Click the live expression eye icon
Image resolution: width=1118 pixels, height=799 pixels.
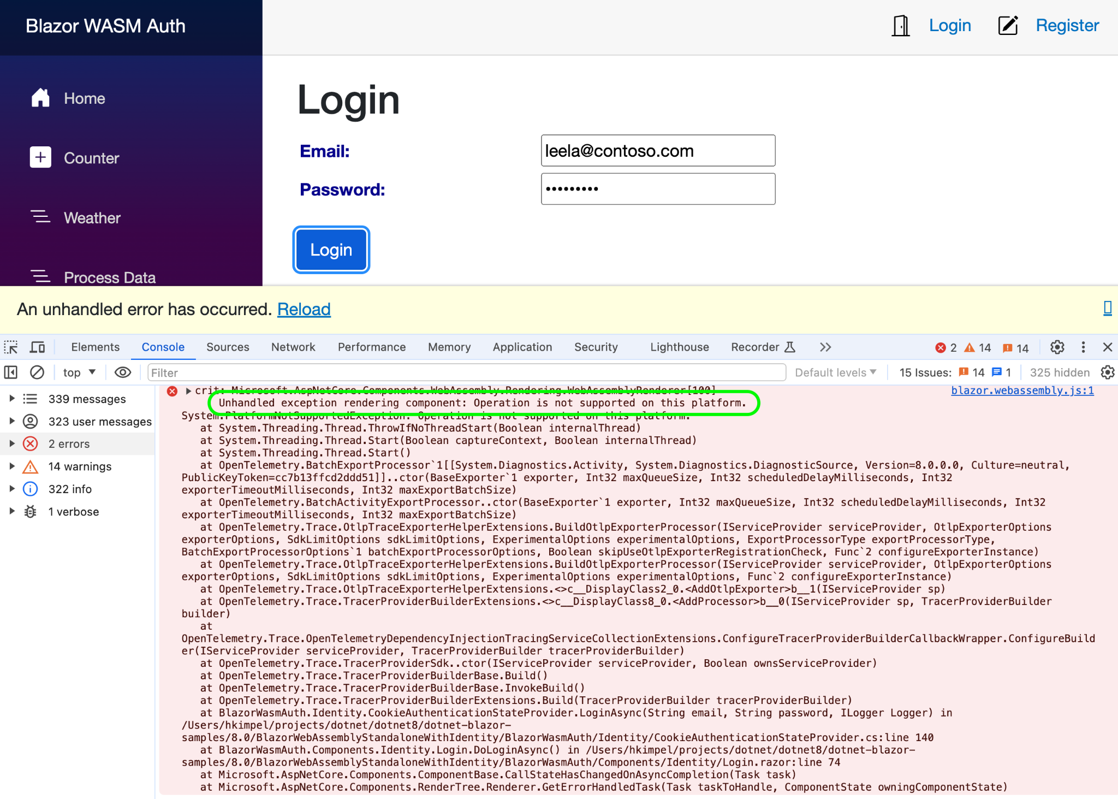[123, 372]
